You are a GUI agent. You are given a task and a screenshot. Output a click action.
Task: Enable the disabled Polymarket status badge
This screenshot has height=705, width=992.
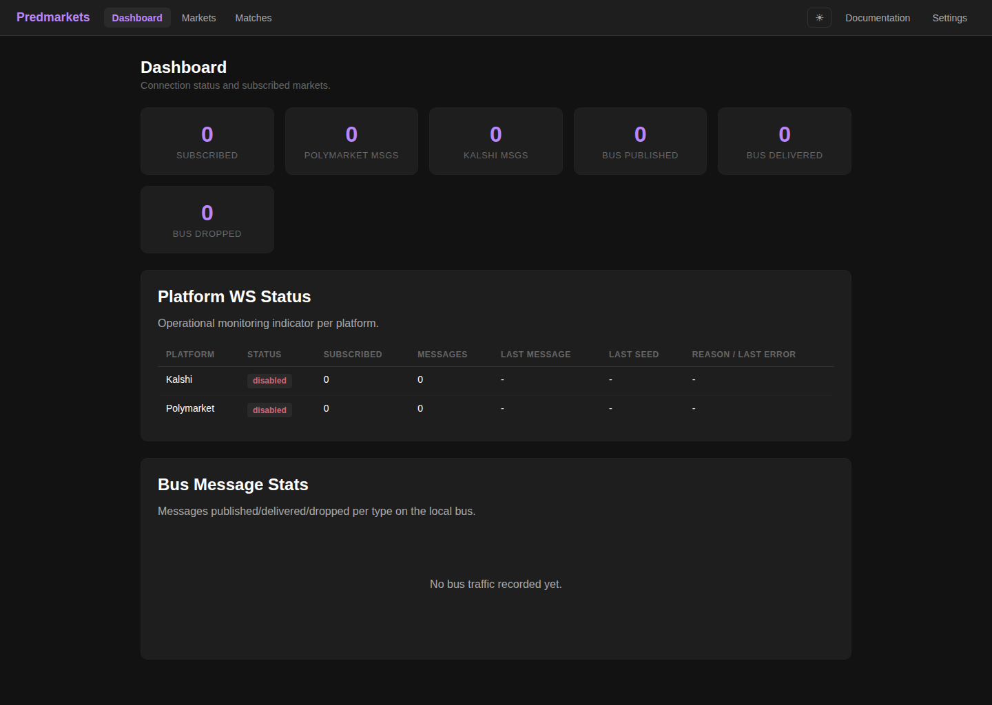coord(269,410)
